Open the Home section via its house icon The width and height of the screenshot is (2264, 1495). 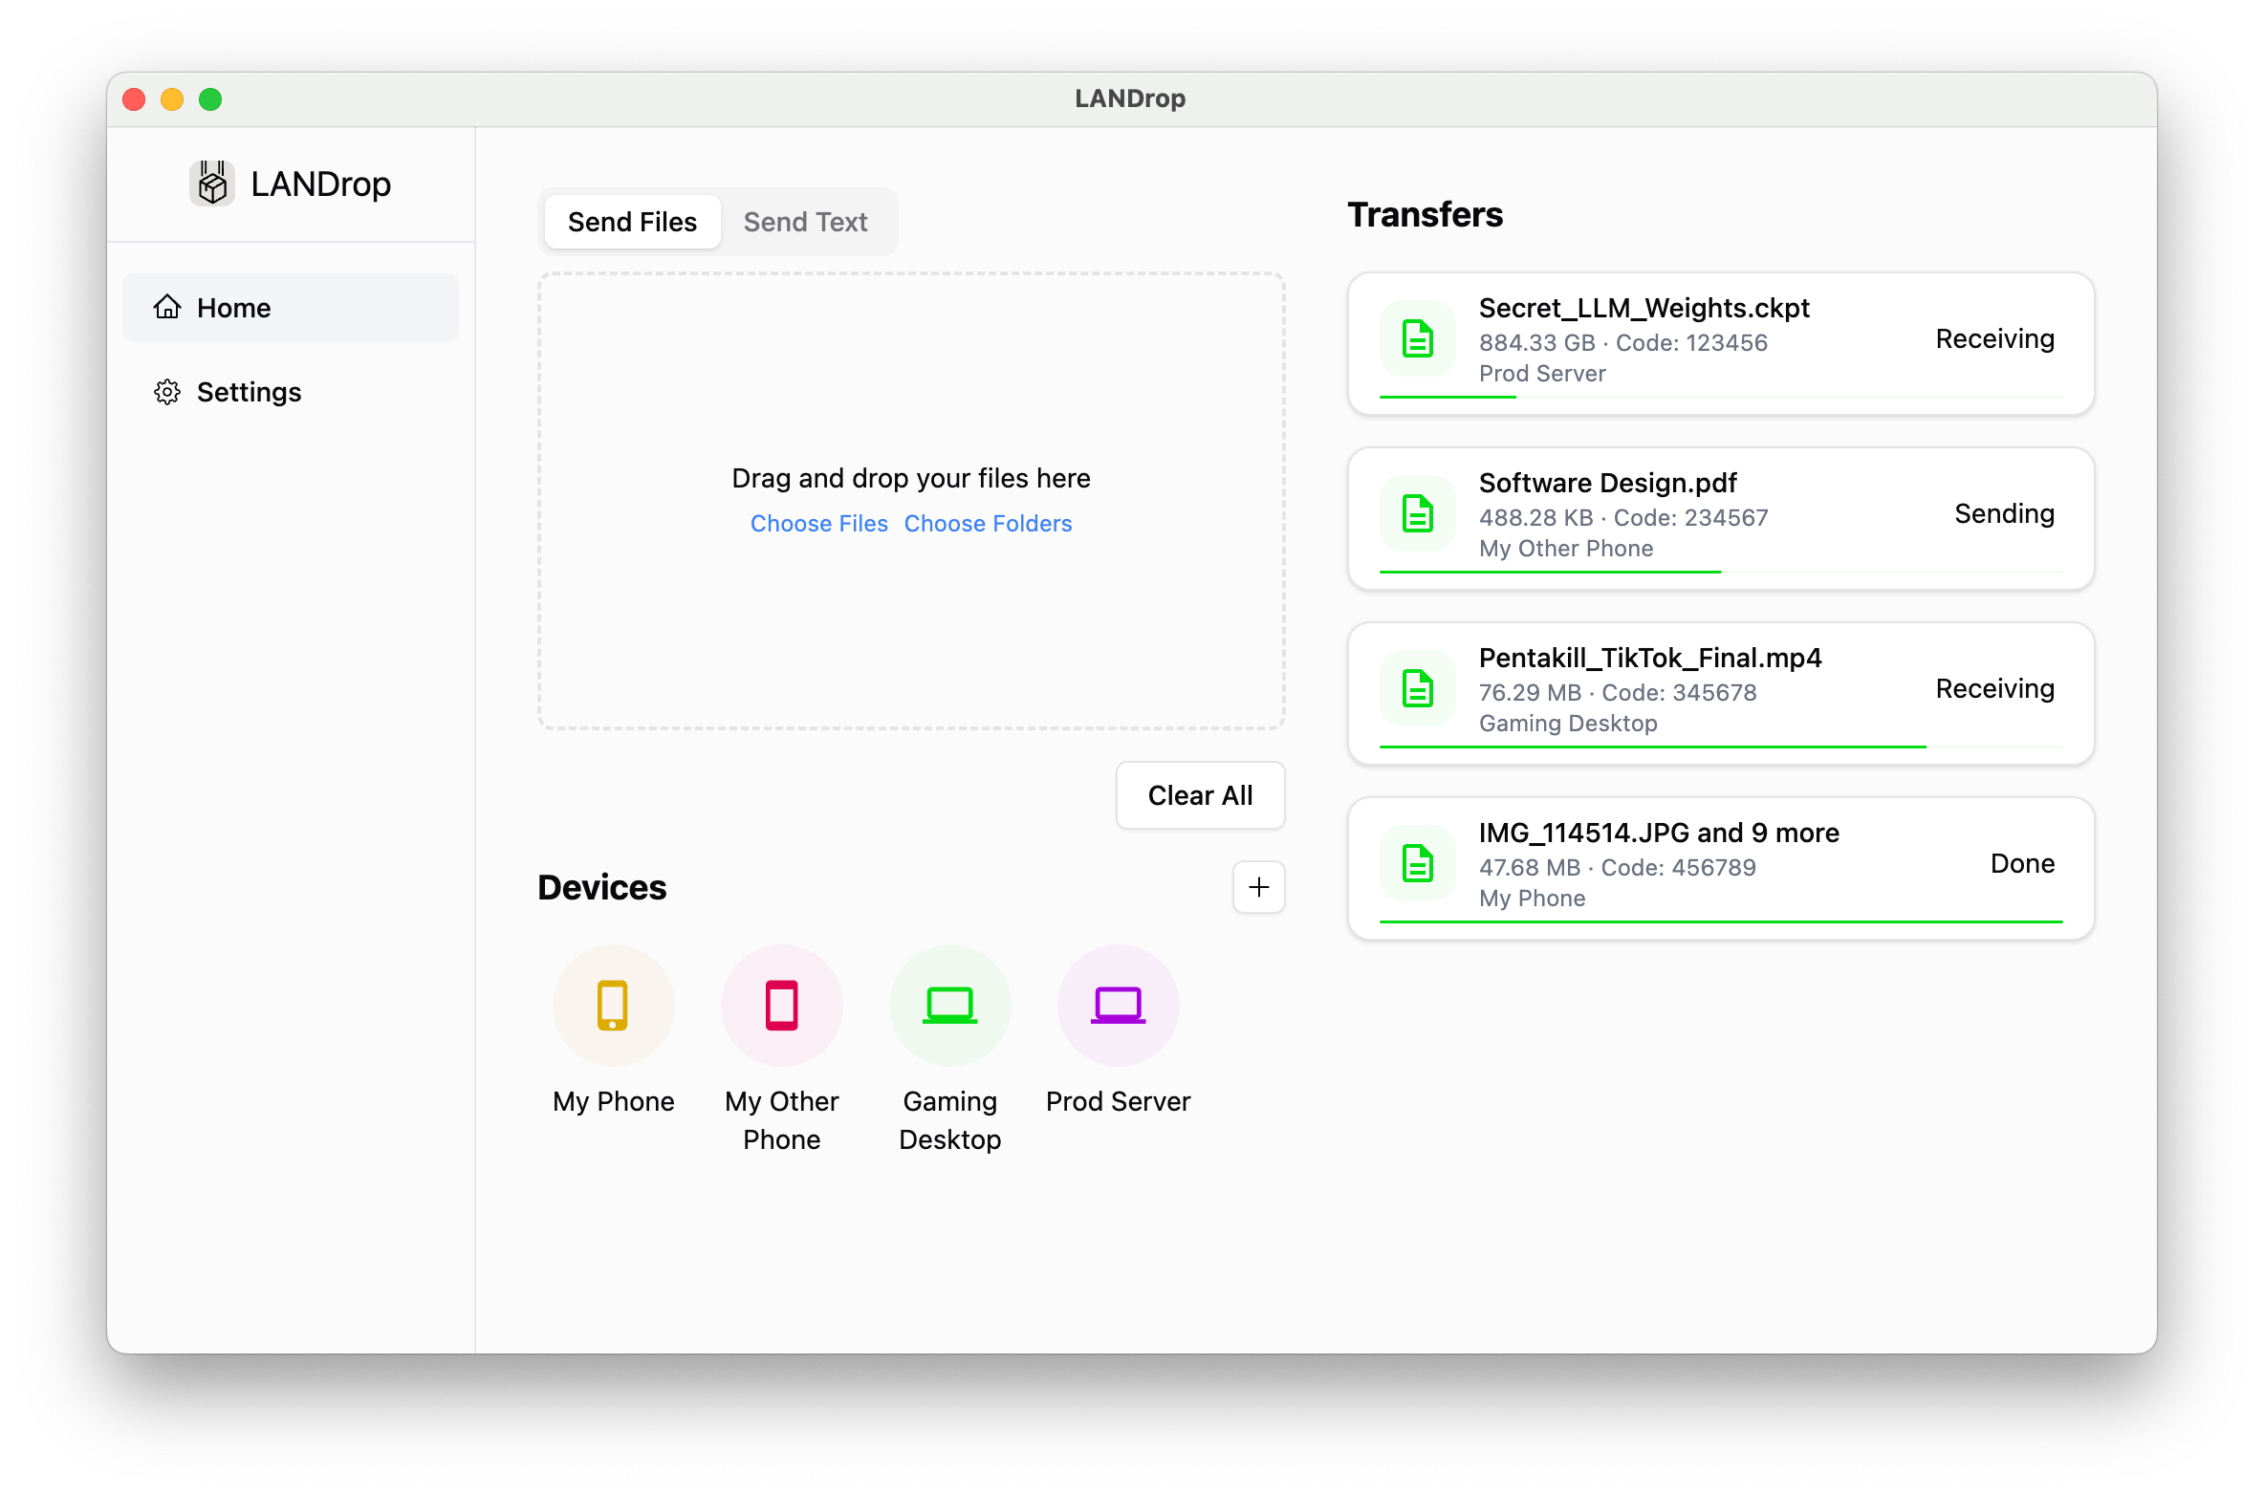167,307
